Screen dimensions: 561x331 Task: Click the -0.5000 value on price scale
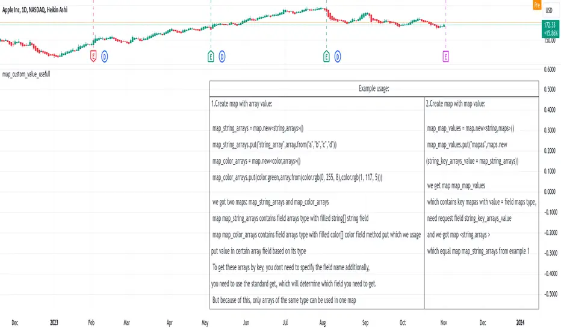pos(549,294)
